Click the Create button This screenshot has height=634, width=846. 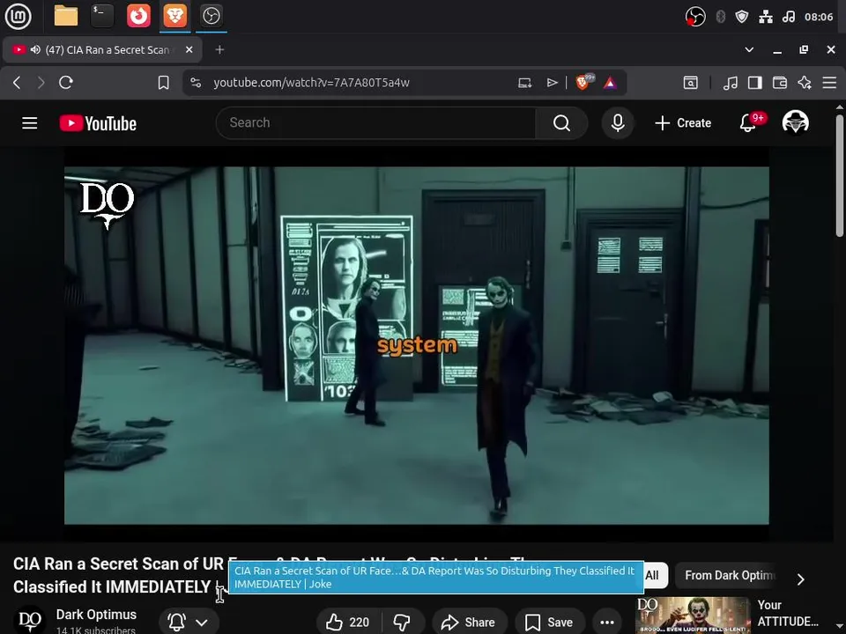[683, 123]
